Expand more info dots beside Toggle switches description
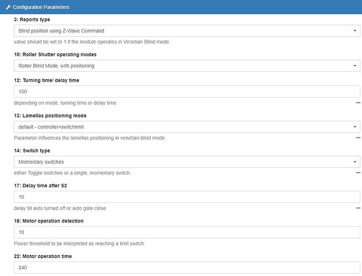Screen dimensions: 362x276 [358, 173]
